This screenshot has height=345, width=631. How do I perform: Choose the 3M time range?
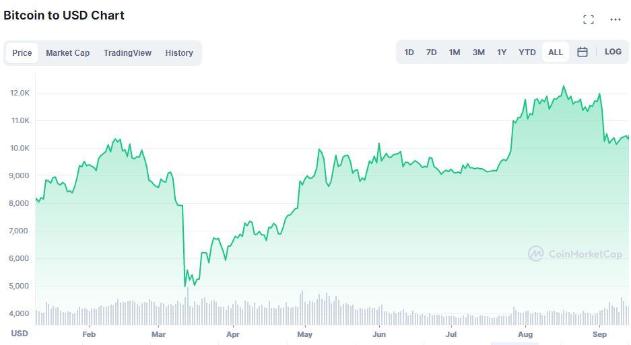(x=478, y=52)
